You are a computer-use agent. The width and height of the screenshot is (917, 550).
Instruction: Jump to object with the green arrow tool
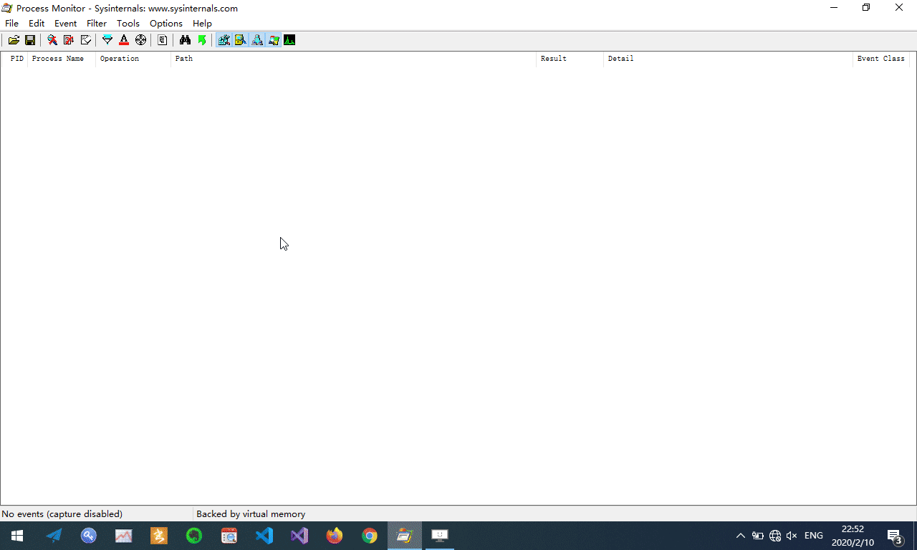tap(202, 40)
